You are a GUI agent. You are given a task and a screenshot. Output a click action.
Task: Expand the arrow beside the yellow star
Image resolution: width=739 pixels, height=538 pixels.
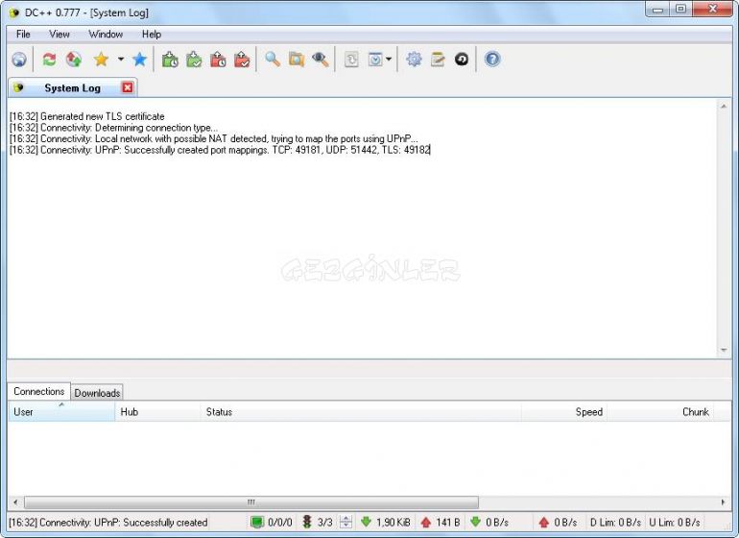click(x=121, y=60)
